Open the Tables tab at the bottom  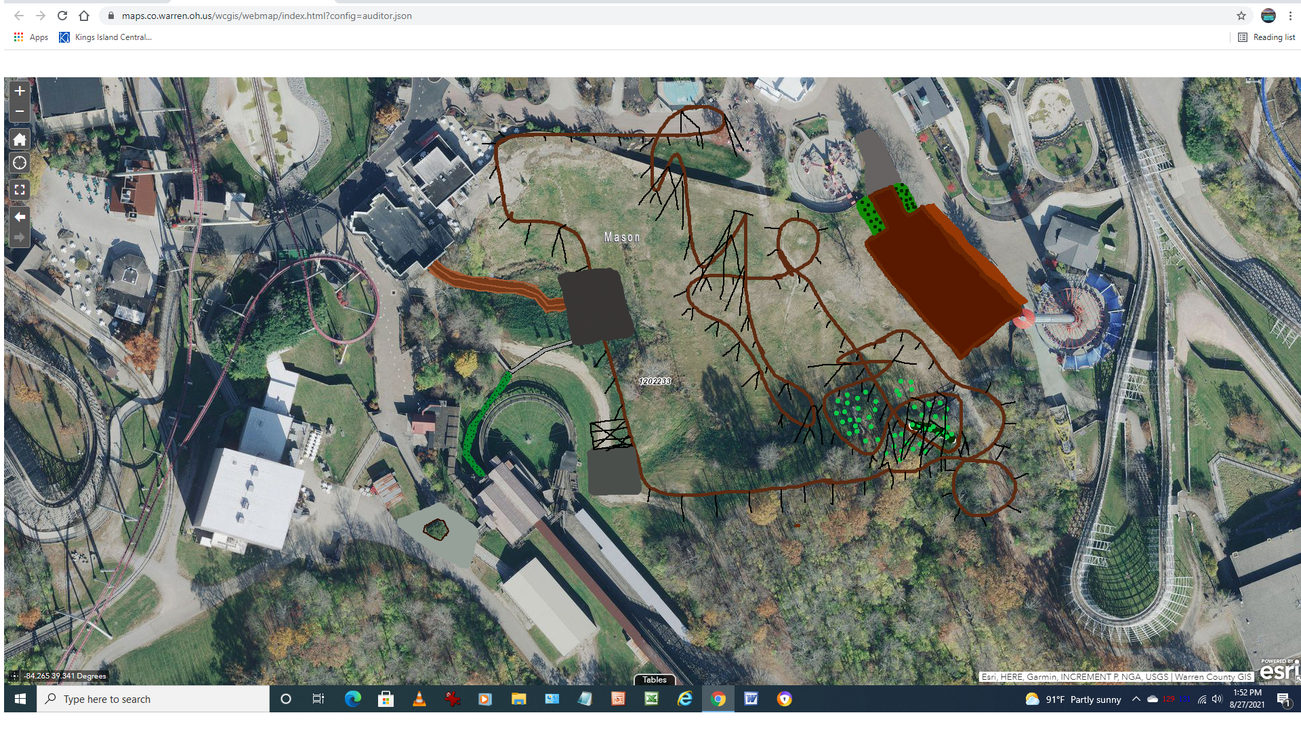[654, 680]
